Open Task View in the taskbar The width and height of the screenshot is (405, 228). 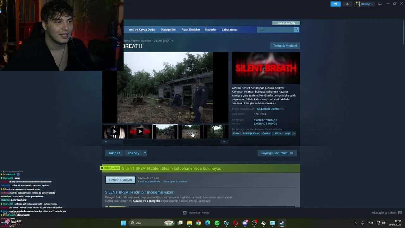point(180,223)
